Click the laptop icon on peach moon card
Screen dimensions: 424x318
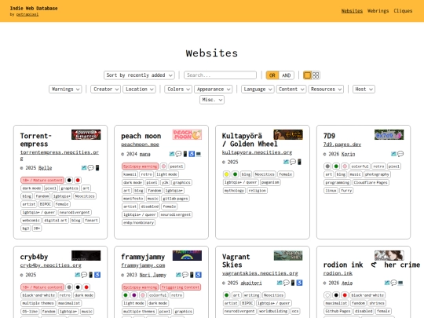pos(199,154)
